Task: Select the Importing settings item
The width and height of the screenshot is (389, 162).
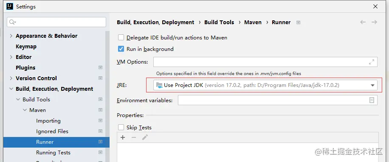Action: [48, 121]
